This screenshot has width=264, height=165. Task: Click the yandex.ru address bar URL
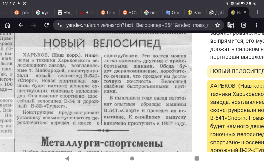[x=137, y=25]
